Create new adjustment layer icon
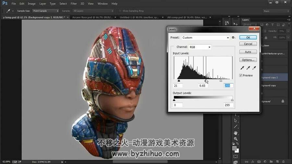The height and width of the screenshot is (164, 292). click(x=265, y=162)
